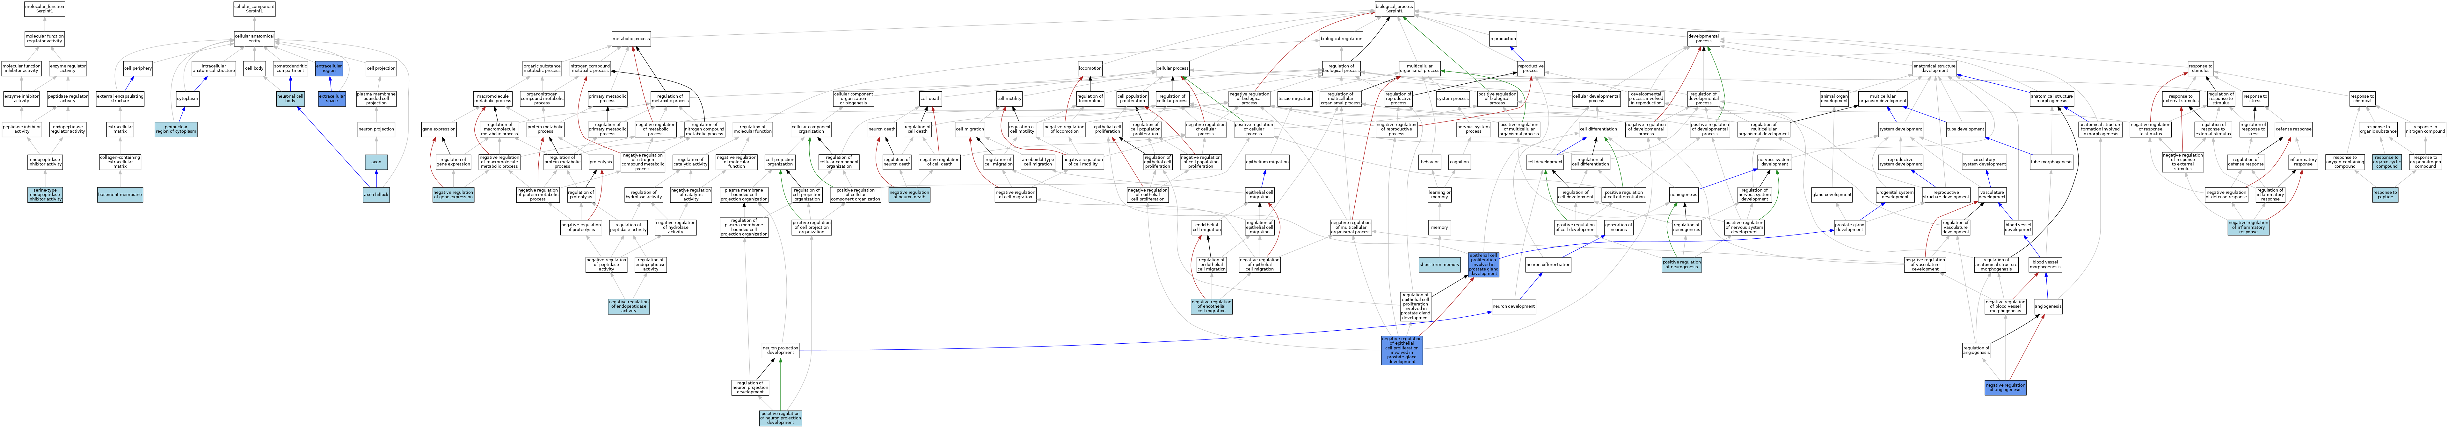The image size is (2448, 428).
Task: Select highlighted 'negative regulation of inflammatory response' node
Action: point(2248,228)
